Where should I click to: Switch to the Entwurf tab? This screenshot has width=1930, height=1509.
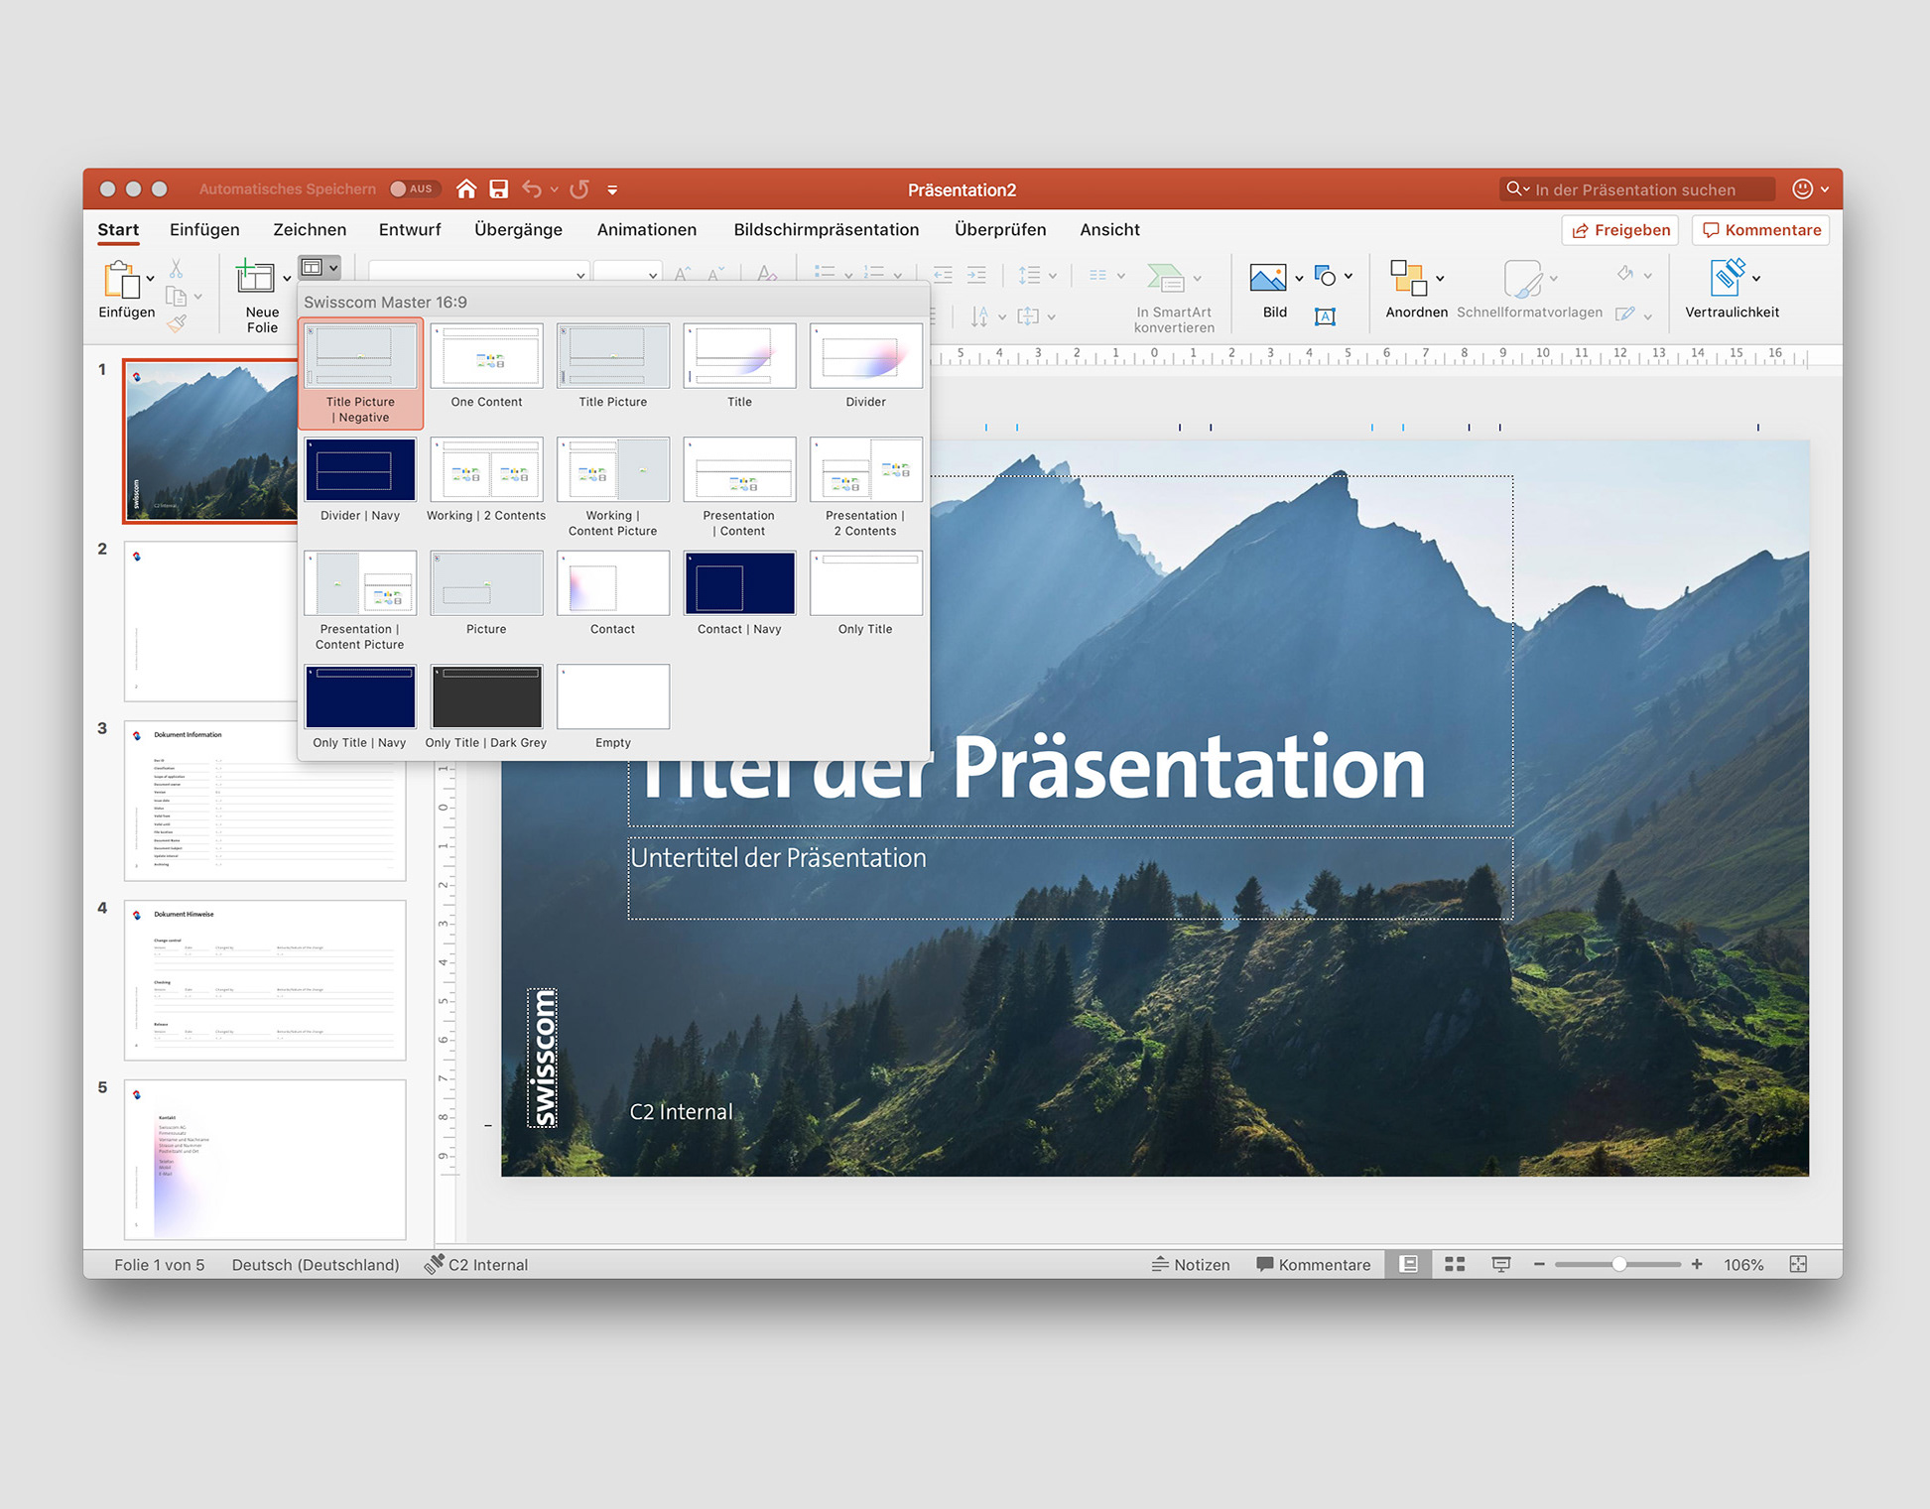pyautogui.click(x=410, y=229)
